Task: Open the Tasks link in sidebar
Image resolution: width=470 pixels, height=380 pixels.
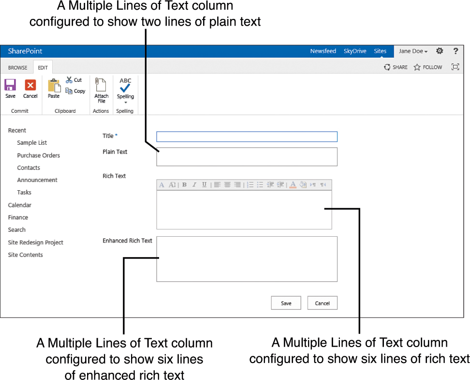Action: tap(24, 192)
